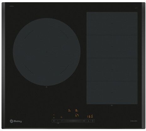Tap the top segment of the flex zone
Viewport: 146px width, 131px height.
[112, 24]
